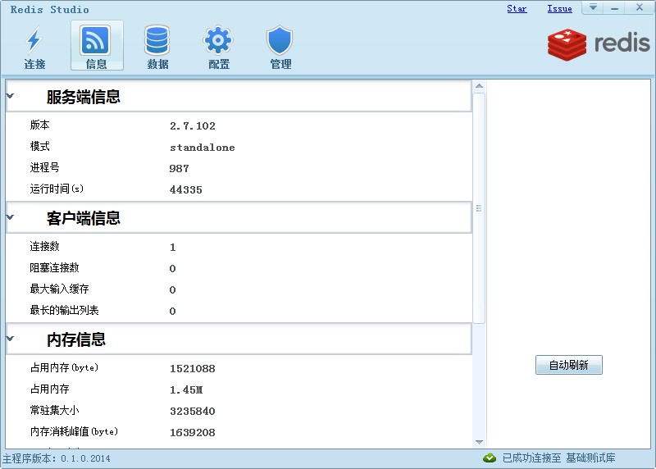Open the Star link
Screen dimensions: 656x469
tap(517, 8)
